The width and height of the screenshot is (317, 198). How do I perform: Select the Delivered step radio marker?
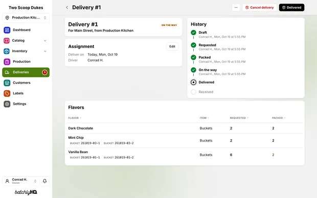(193, 82)
